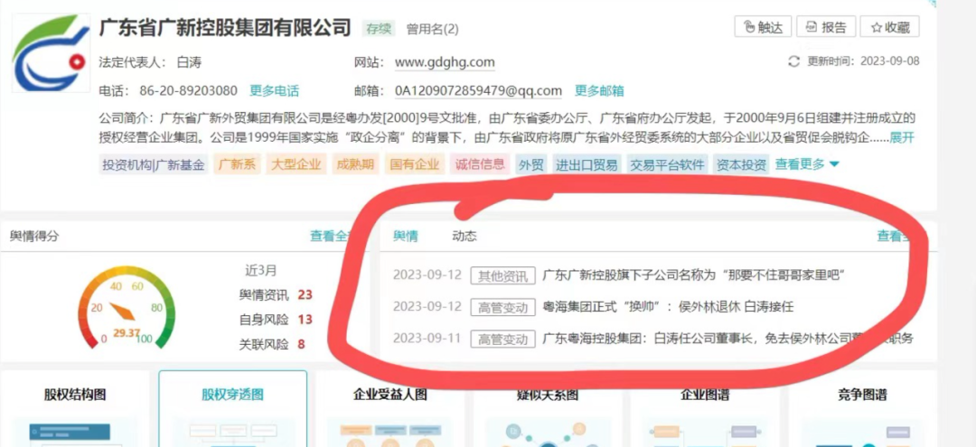Switch to the 舆情 tab

tap(405, 236)
